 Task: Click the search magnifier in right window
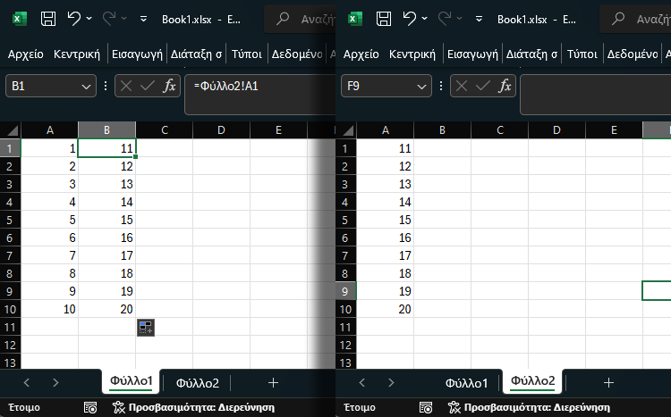(x=618, y=19)
